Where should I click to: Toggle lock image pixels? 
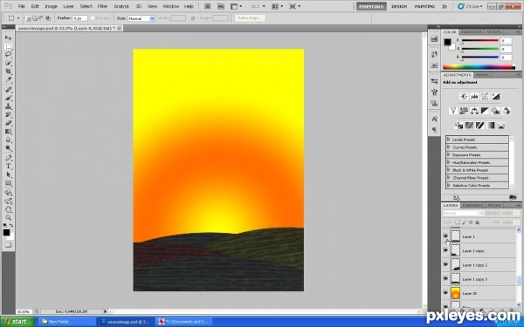pos(464,222)
